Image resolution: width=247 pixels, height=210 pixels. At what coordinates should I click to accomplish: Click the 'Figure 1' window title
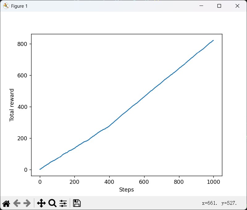point(19,6)
